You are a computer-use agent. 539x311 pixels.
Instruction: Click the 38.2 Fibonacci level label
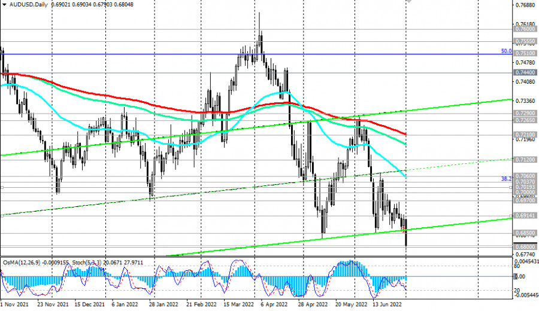point(506,178)
